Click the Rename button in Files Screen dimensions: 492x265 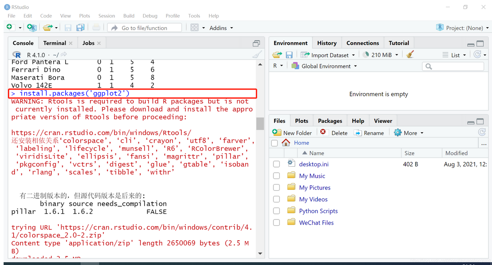tap(369, 133)
